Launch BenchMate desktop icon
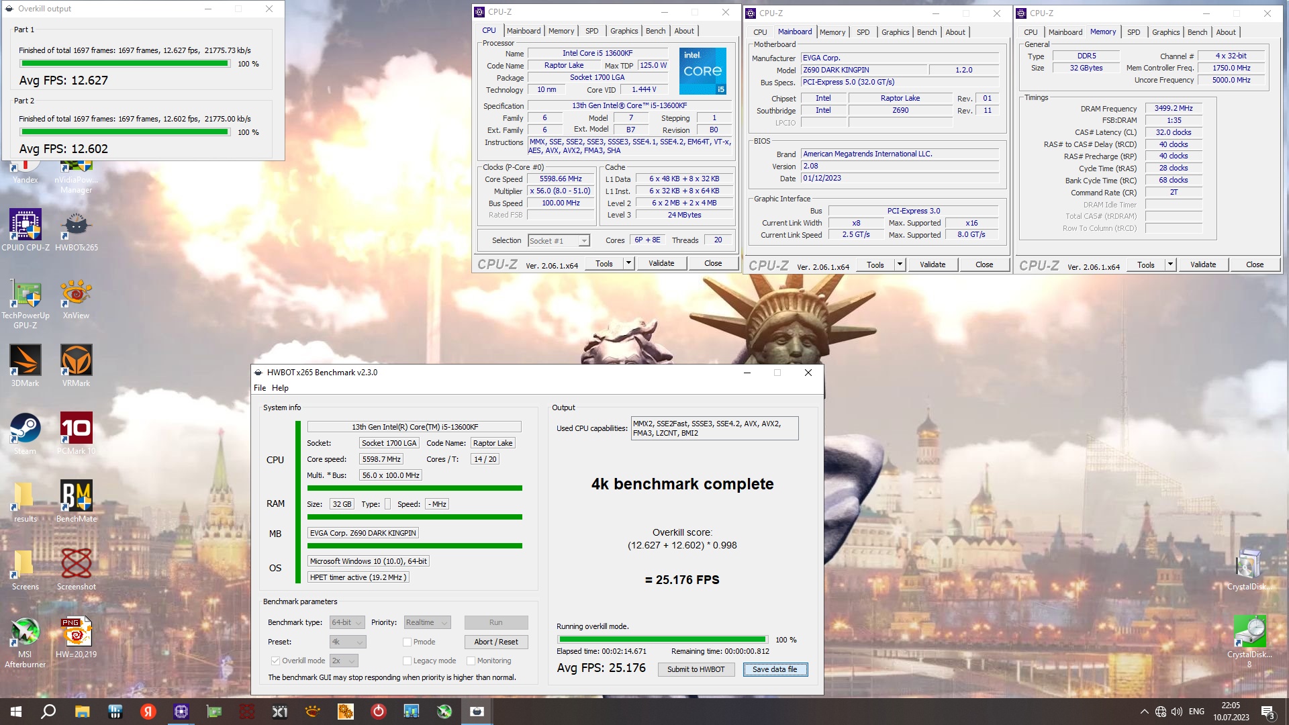1289x725 pixels. (x=76, y=501)
